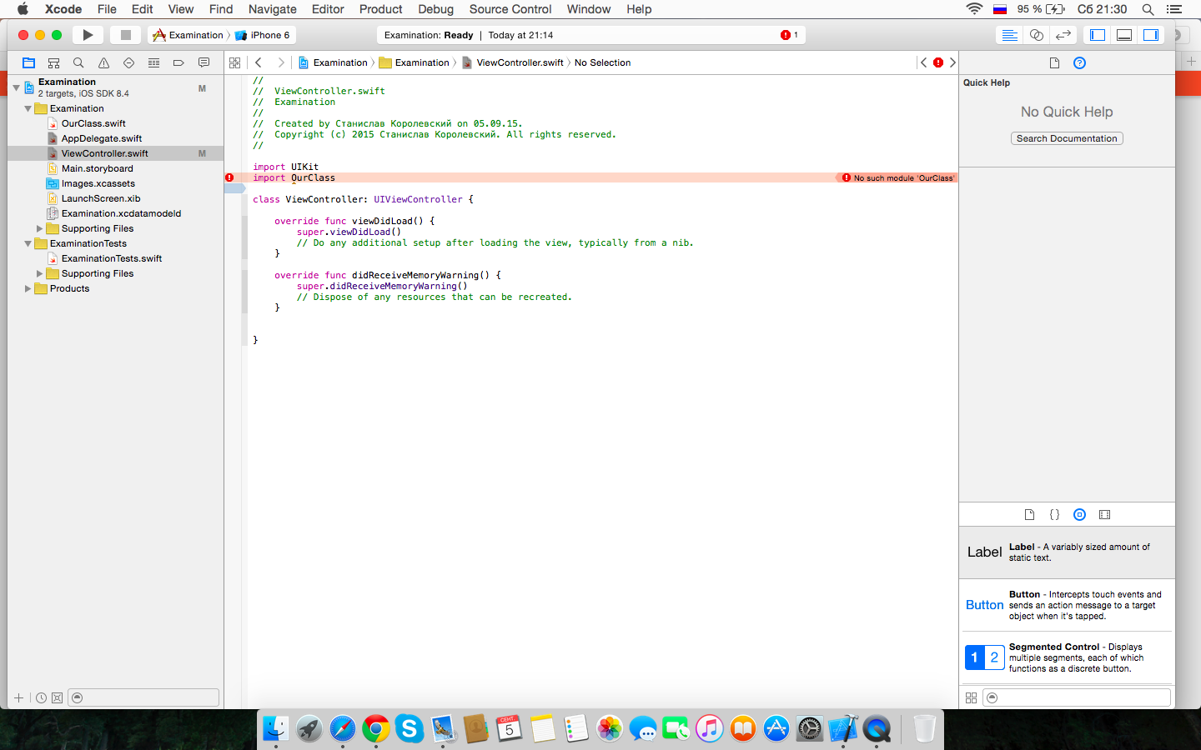
Task: Show the Quick Help inspector
Action: pyautogui.click(x=1079, y=62)
